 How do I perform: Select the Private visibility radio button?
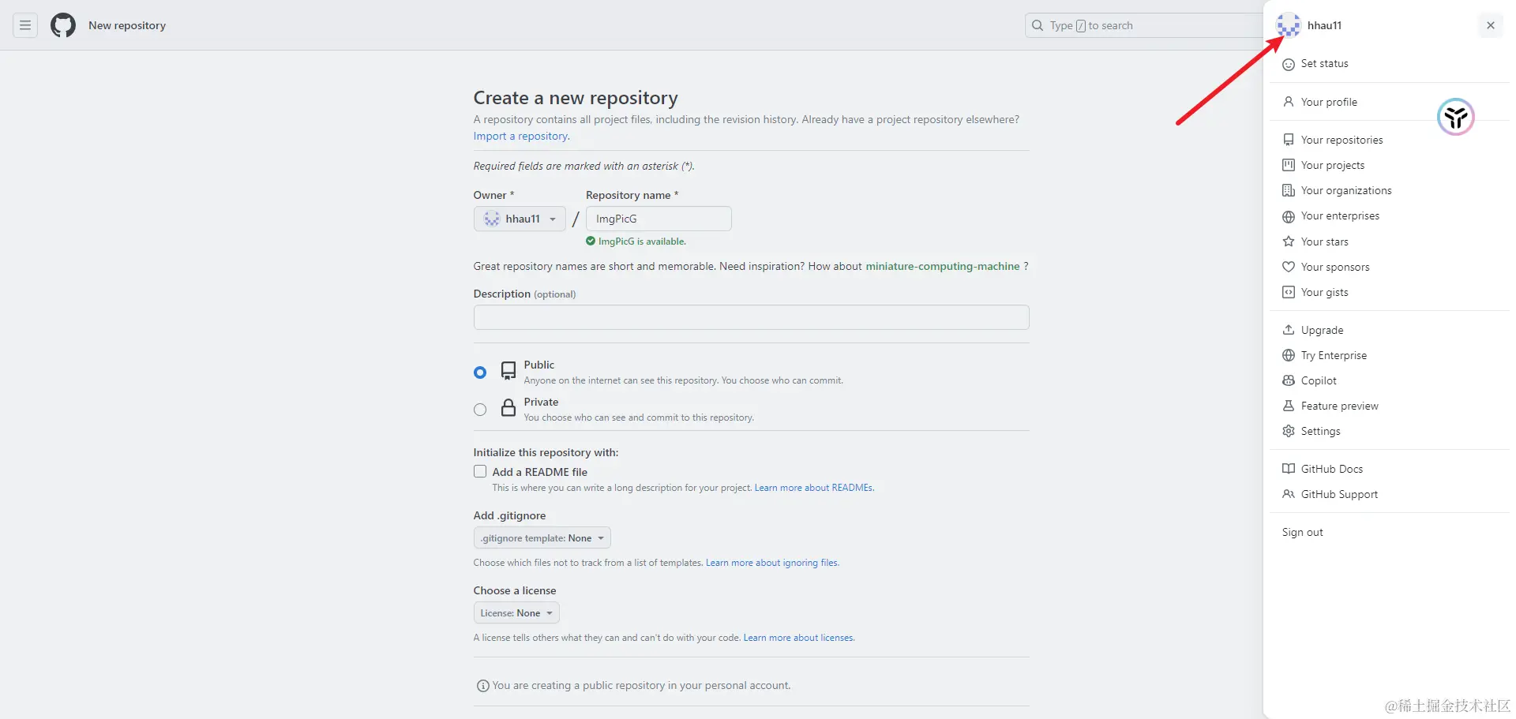click(x=480, y=410)
